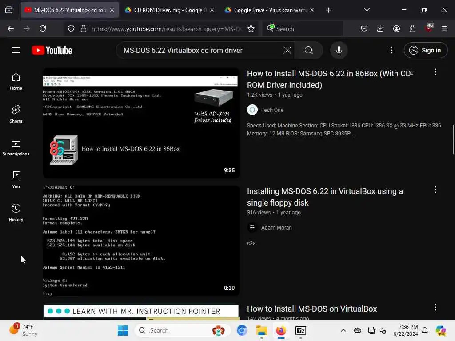455x341 pixels.
Task: Open the extension with badge 46
Action: 429,28
